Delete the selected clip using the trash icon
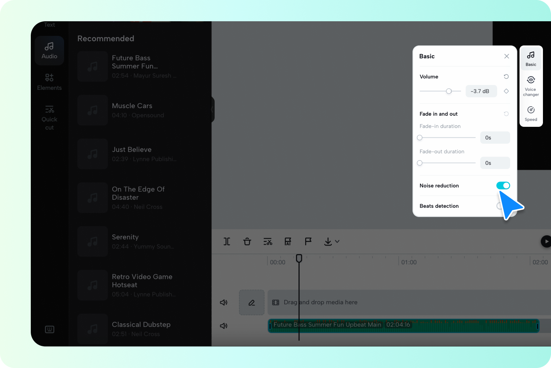The height and width of the screenshot is (368, 551). [247, 241]
